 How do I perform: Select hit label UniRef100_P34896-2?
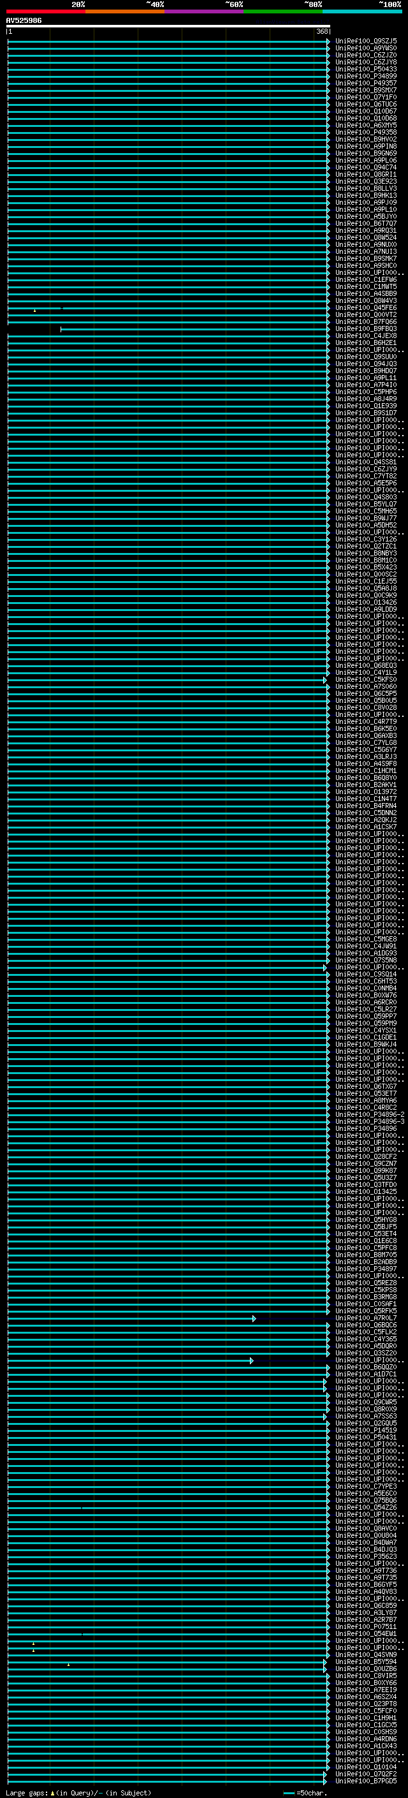(x=370, y=1115)
